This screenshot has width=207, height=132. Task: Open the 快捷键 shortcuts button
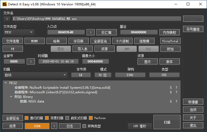click(193, 102)
